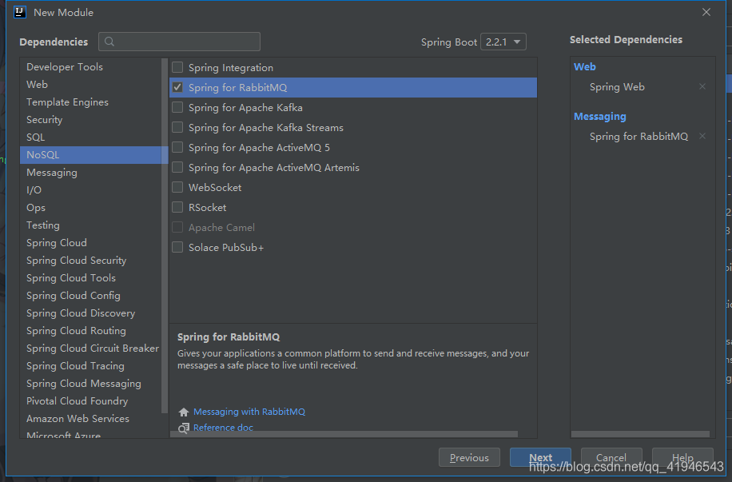Select the Spring Cloud category

point(90,243)
